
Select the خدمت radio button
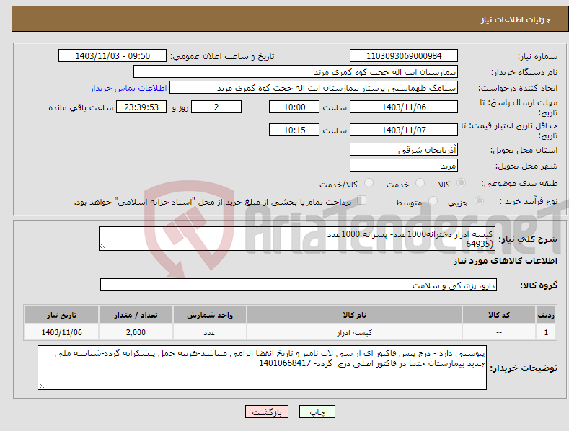point(420,183)
